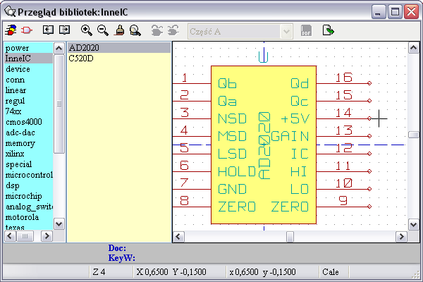Maximize the Przegląd bibliotek window
Screen dimensions: 423x282
point(395,11)
